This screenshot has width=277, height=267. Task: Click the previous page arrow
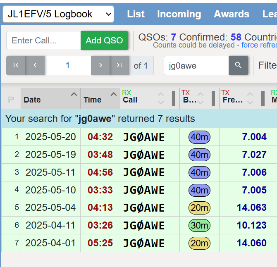[x=35, y=65]
